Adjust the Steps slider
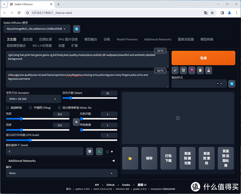 pyautogui.click(x=90, y=98)
